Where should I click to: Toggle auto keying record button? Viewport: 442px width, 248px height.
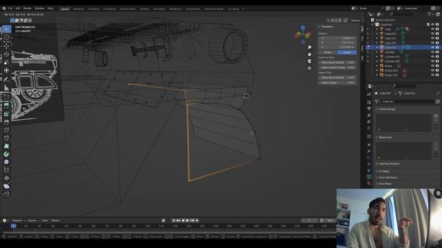[x=163, y=220]
